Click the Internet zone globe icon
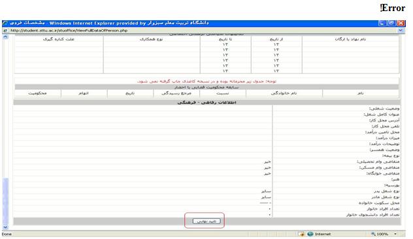Viewport: 413px width, 239px height. (310, 234)
